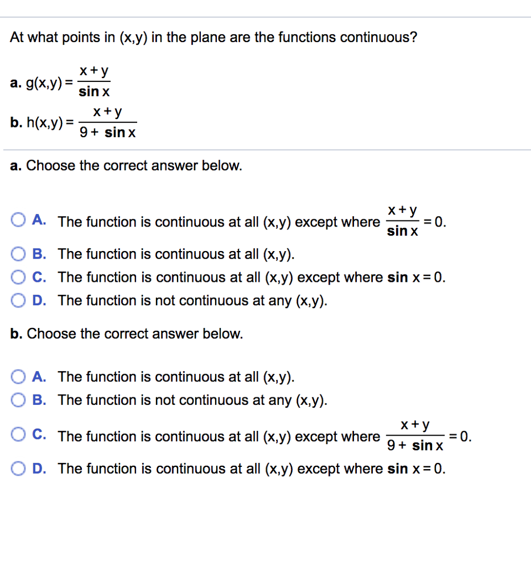531x583 pixels.
Task: Select option C about sin x = 0 in part a
Action: tap(18, 277)
